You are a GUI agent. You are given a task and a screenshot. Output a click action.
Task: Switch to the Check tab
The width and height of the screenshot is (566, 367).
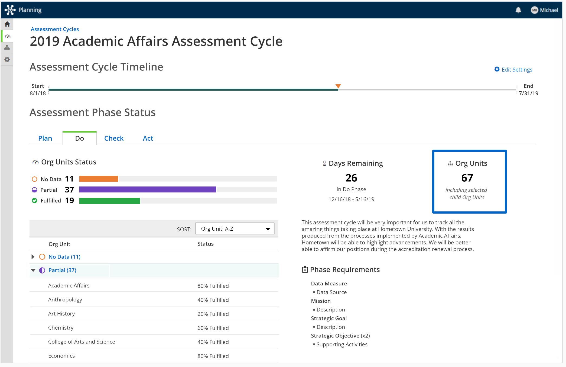[114, 138]
